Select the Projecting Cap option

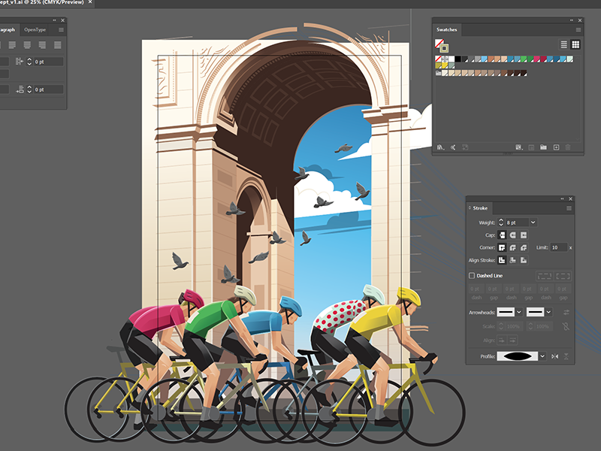[x=524, y=235]
